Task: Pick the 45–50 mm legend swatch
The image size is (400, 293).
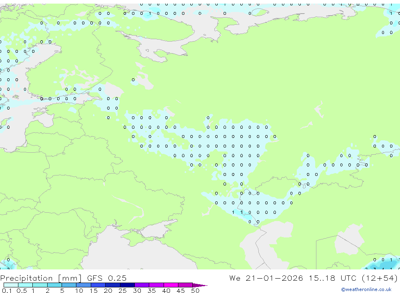Action: (186, 285)
